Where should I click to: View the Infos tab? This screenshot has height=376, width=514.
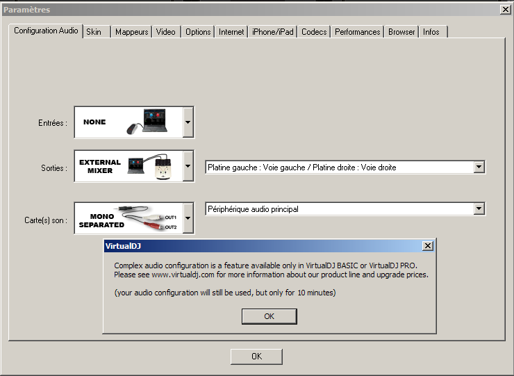(433, 32)
